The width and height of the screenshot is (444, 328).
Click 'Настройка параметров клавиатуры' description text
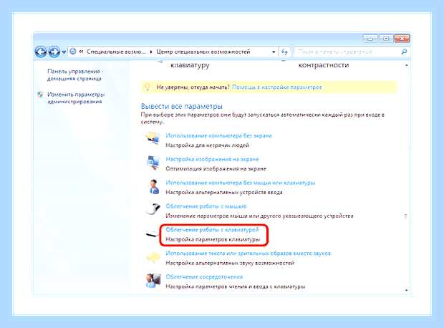tap(213, 239)
